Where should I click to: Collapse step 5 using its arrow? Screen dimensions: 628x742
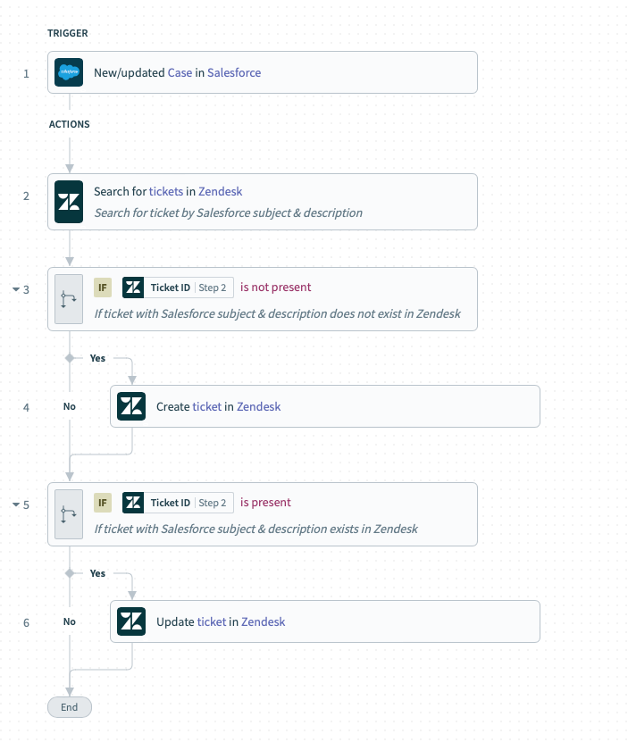pos(16,504)
